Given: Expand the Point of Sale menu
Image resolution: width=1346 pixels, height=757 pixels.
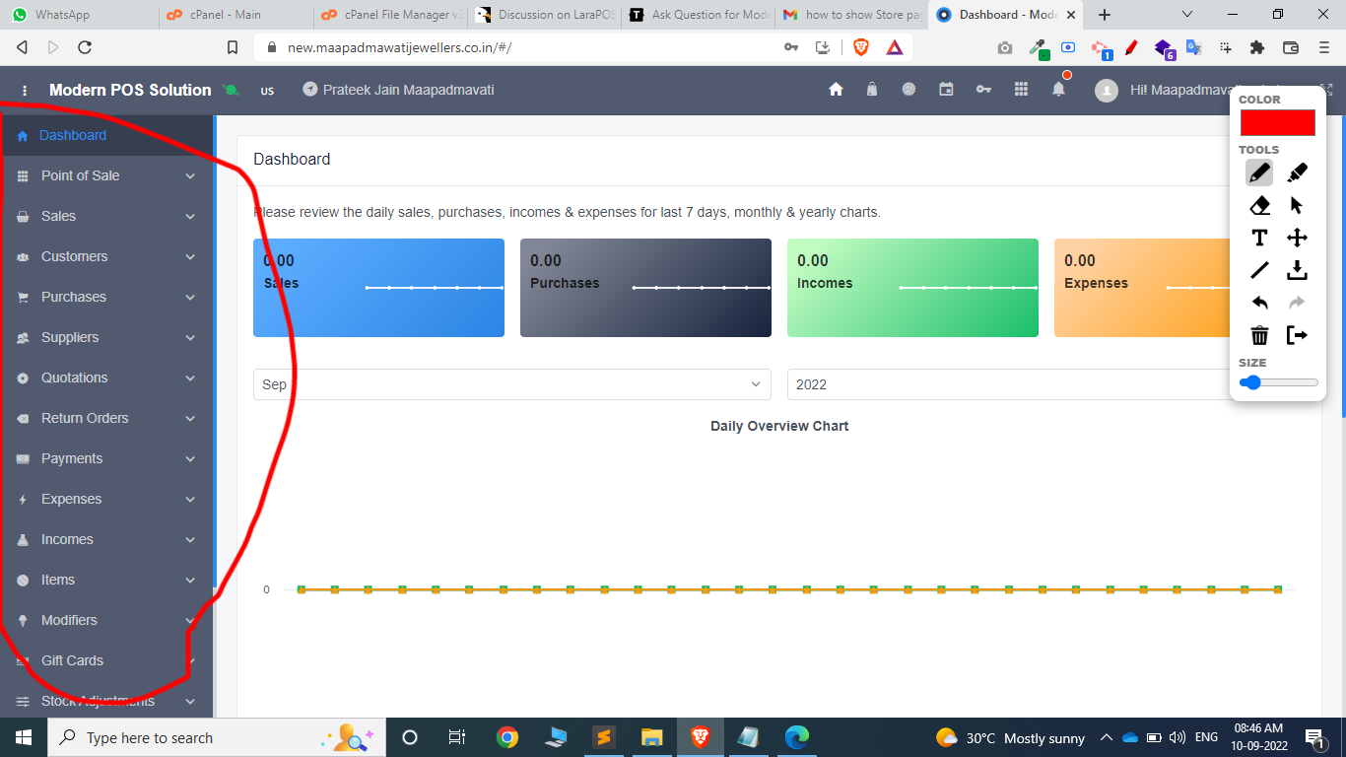Looking at the screenshot, I should 106,175.
